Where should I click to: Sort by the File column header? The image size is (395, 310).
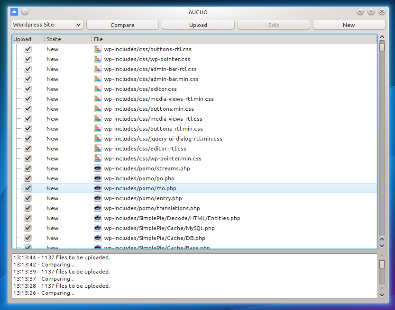pyautogui.click(x=234, y=39)
